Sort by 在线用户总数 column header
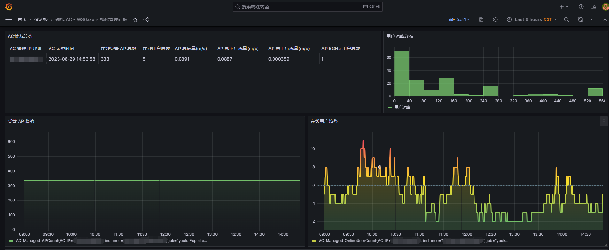The image size is (609, 250). click(x=156, y=49)
